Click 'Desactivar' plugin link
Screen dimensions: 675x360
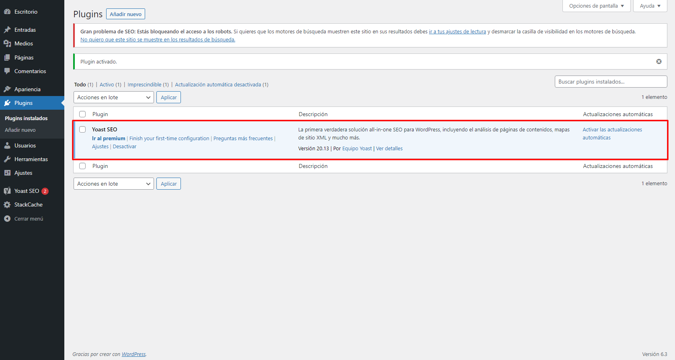pos(125,146)
